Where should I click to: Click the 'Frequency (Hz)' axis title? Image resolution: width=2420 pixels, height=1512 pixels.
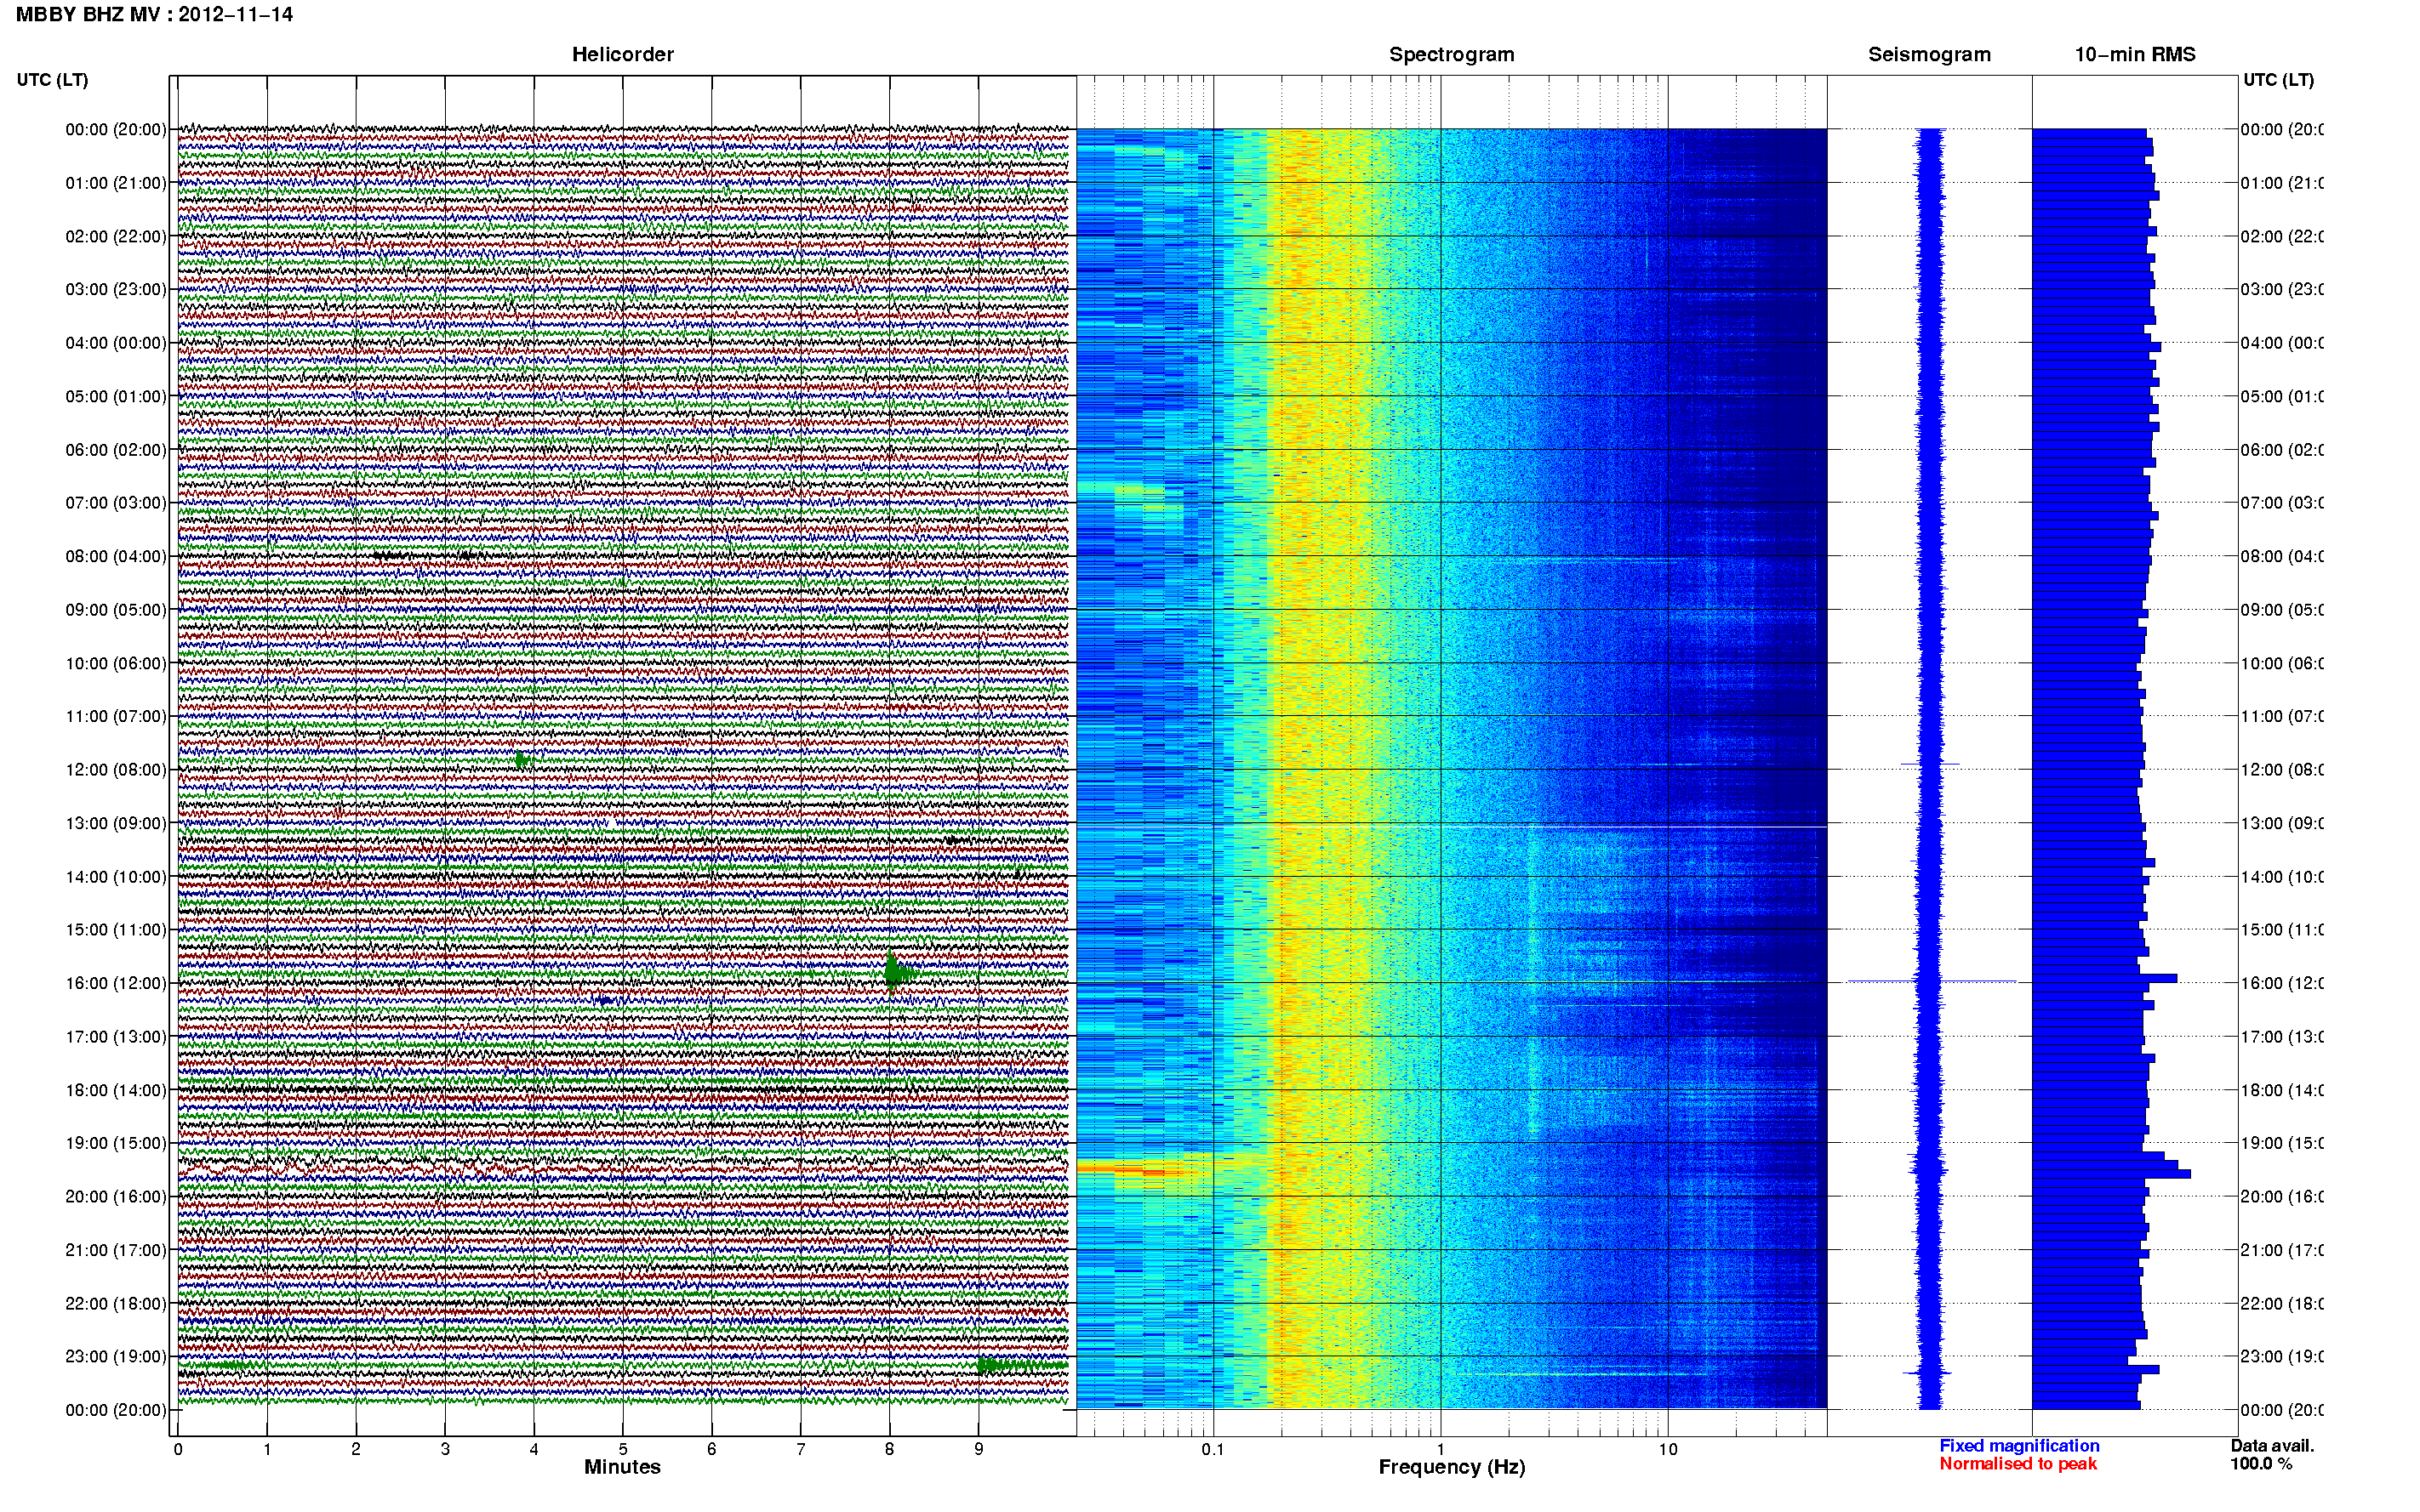tap(1452, 1467)
